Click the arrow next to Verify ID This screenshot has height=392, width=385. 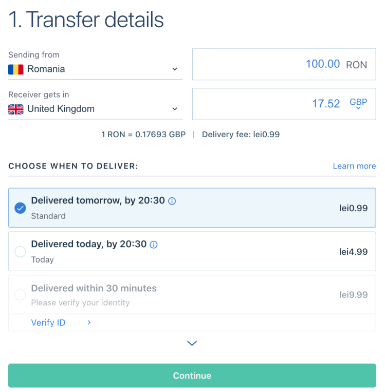pyautogui.click(x=89, y=323)
